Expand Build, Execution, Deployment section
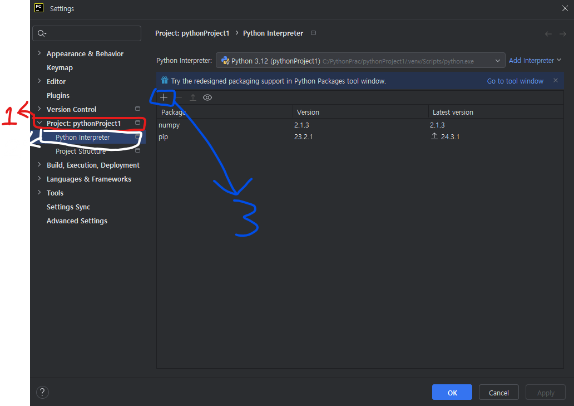 [x=39, y=164]
